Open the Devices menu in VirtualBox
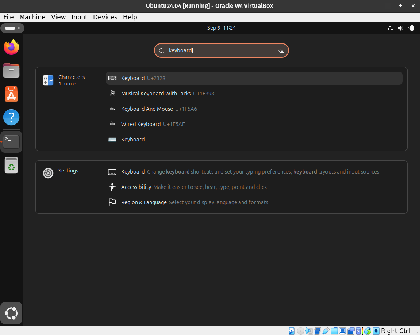The width and height of the screenshot is (420, 335). click(105, 17)
